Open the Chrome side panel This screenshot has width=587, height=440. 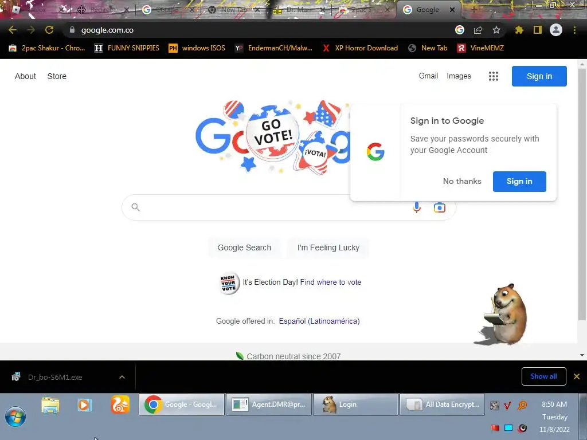[x=538, y=30]
